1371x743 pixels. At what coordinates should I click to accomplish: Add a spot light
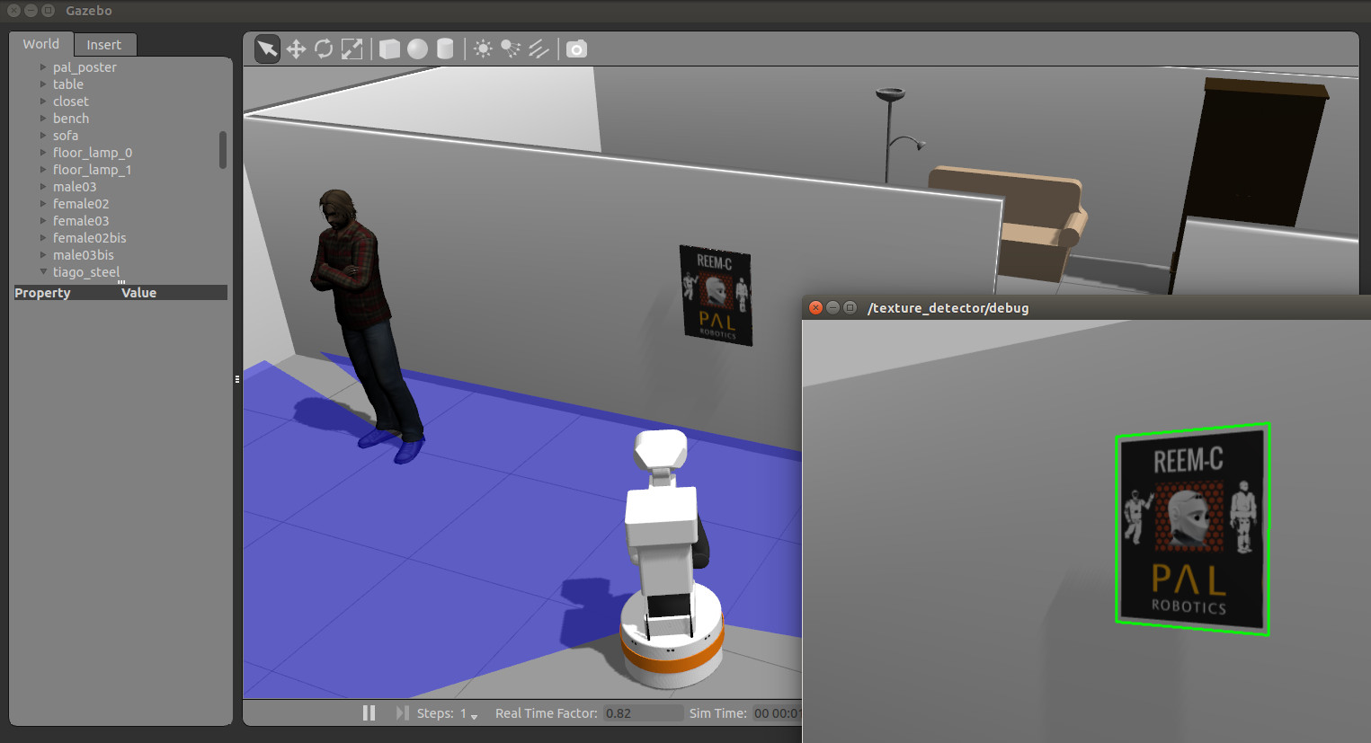click(x=511, y=49)
